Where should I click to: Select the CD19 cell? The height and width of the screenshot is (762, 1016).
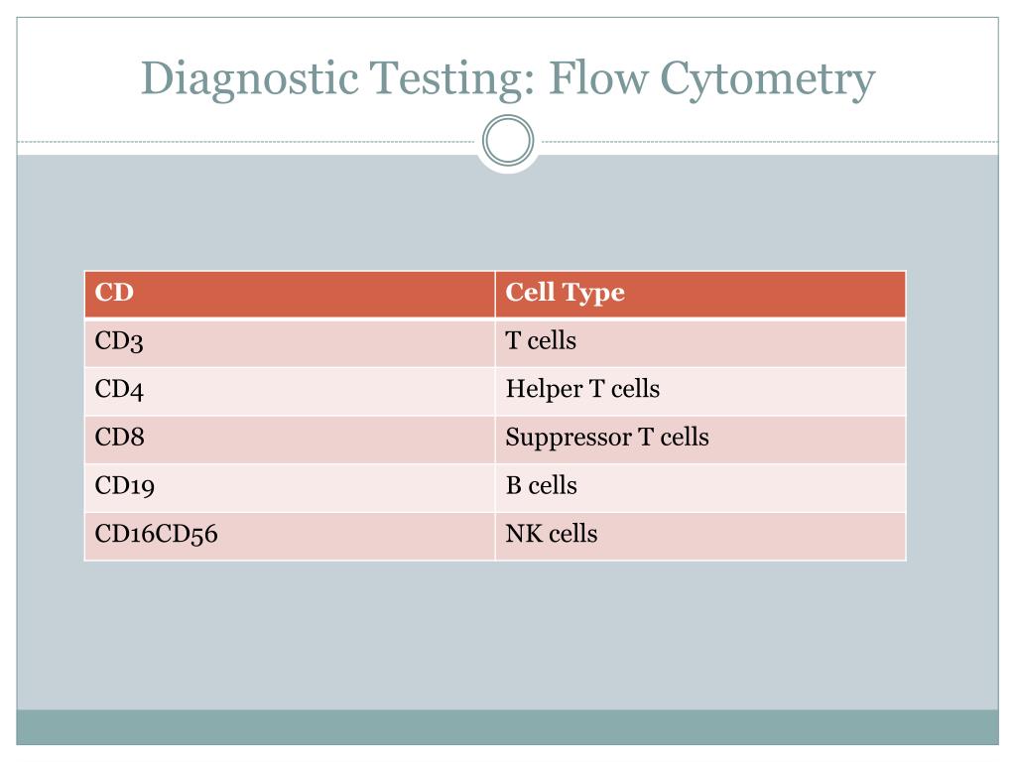click(290, 488)
